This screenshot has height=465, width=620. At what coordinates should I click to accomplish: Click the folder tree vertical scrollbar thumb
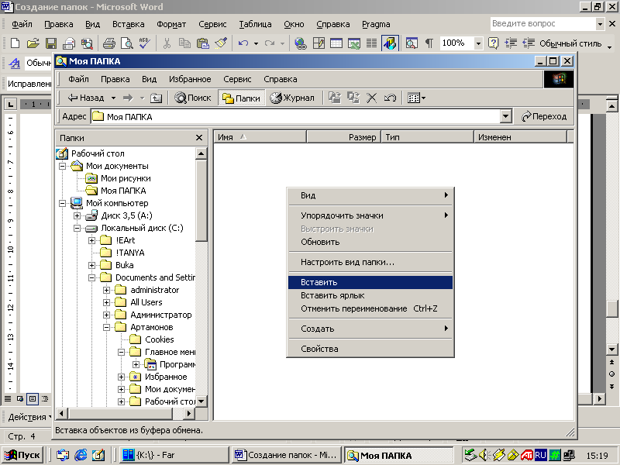click(x=201, y=200)
